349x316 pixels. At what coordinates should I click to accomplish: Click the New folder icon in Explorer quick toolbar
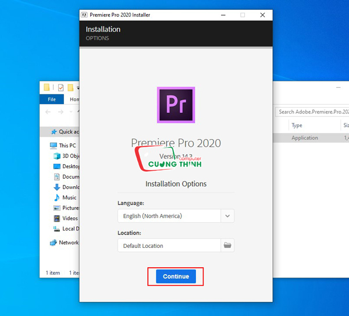[70, 87]
